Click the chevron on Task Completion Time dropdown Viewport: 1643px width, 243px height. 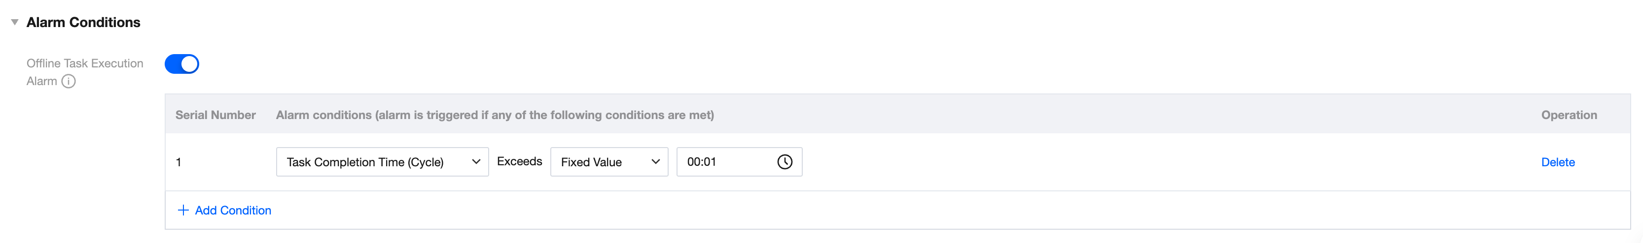click(x=476, y=162)
